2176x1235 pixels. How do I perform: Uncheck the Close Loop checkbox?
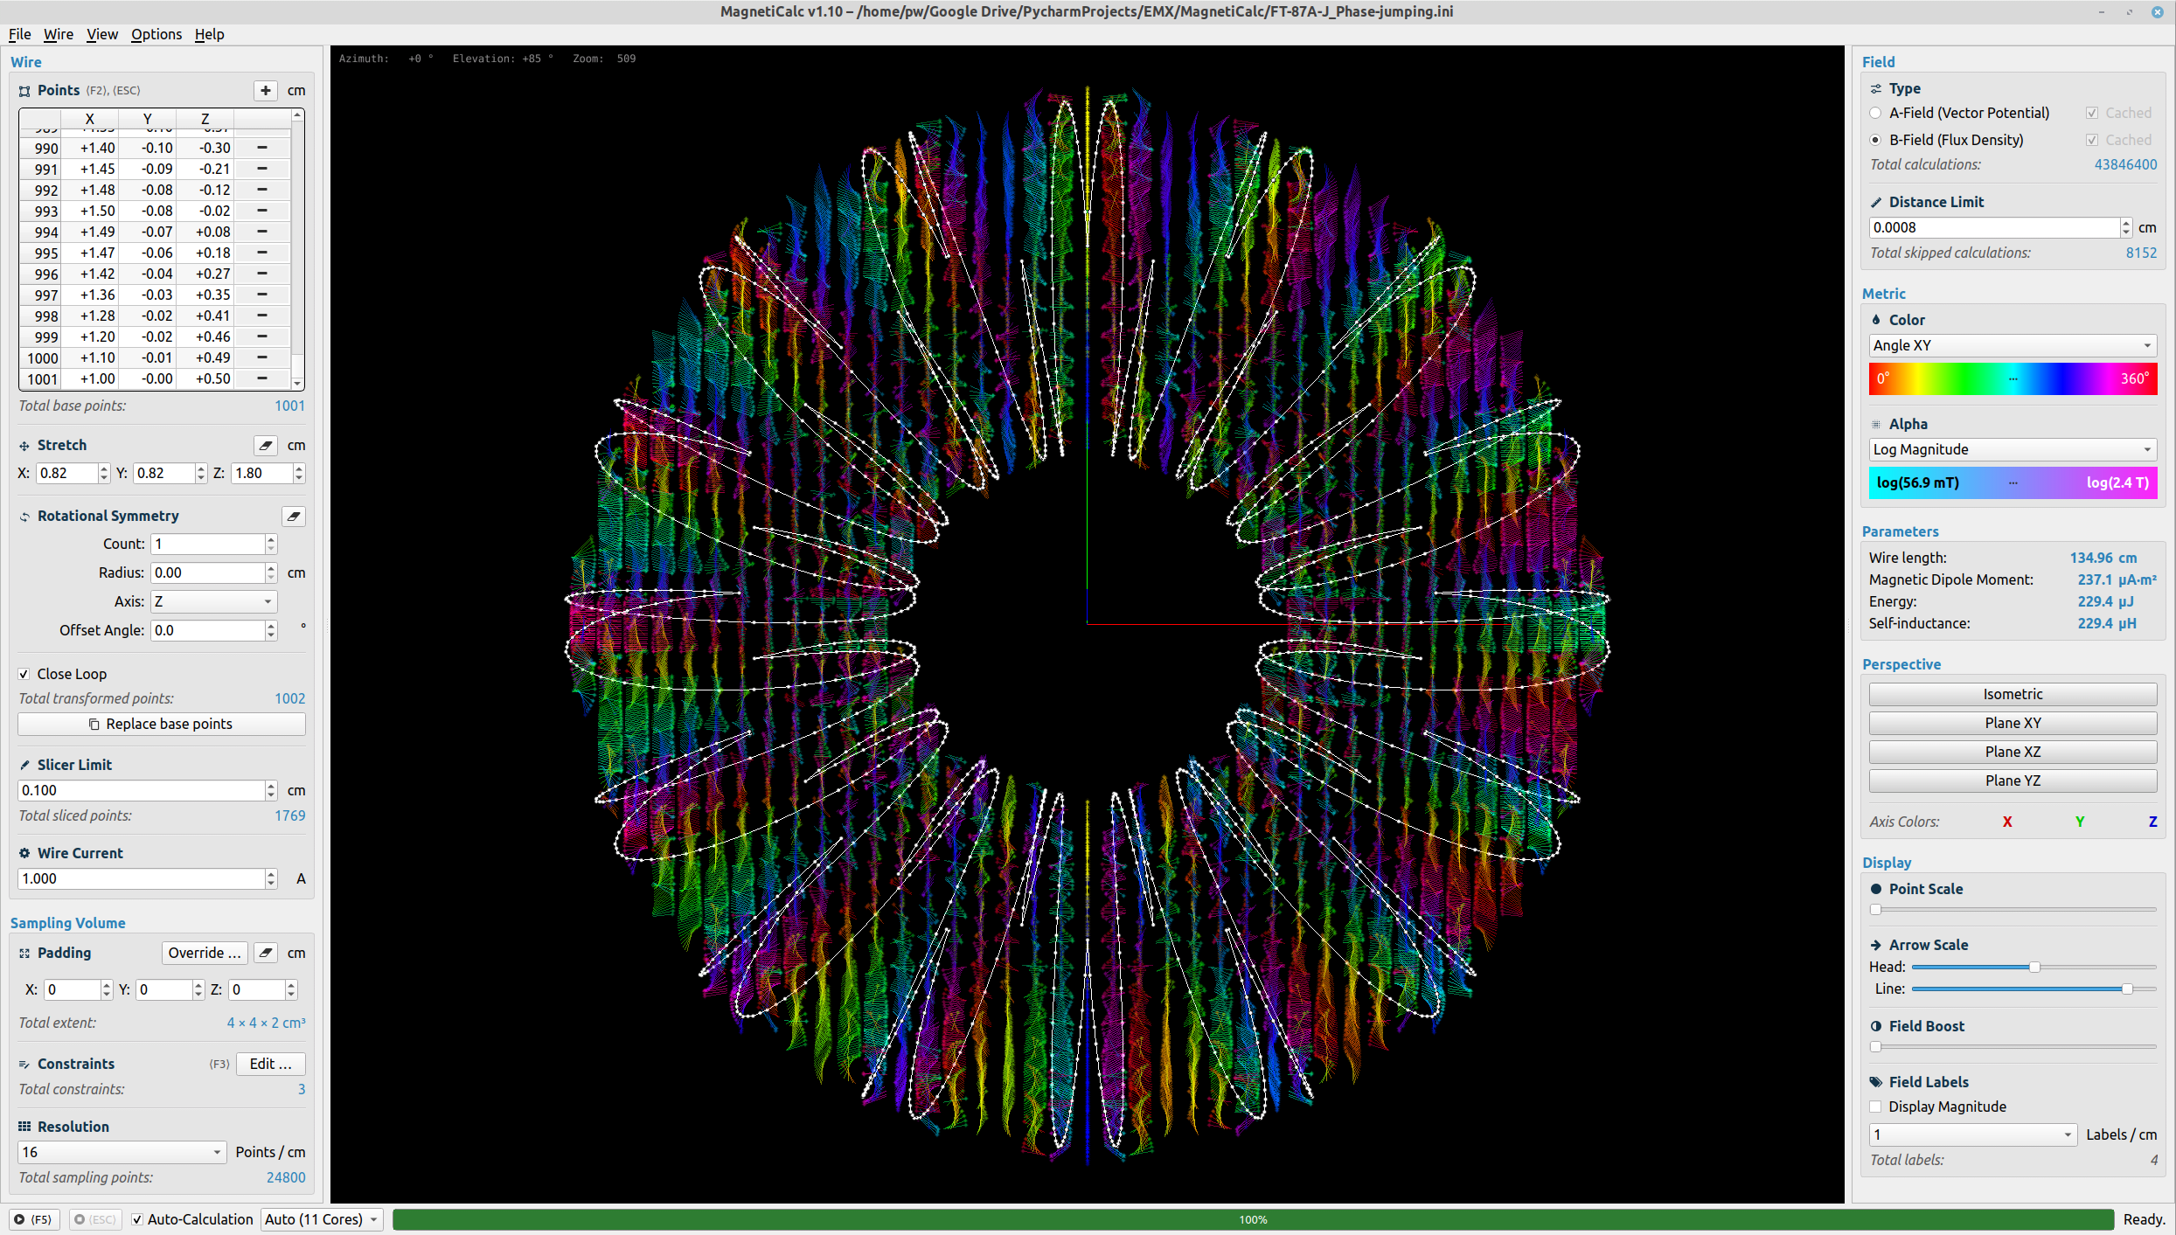(x=24, y=673)
